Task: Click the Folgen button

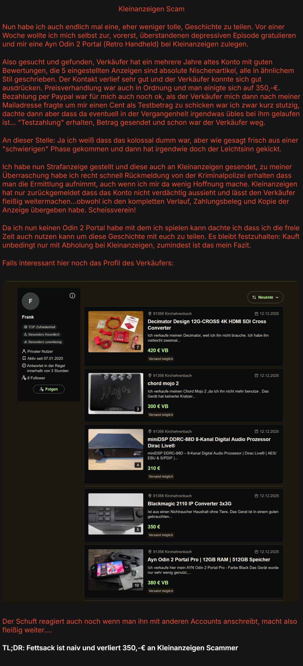Action: click(49, 389)
